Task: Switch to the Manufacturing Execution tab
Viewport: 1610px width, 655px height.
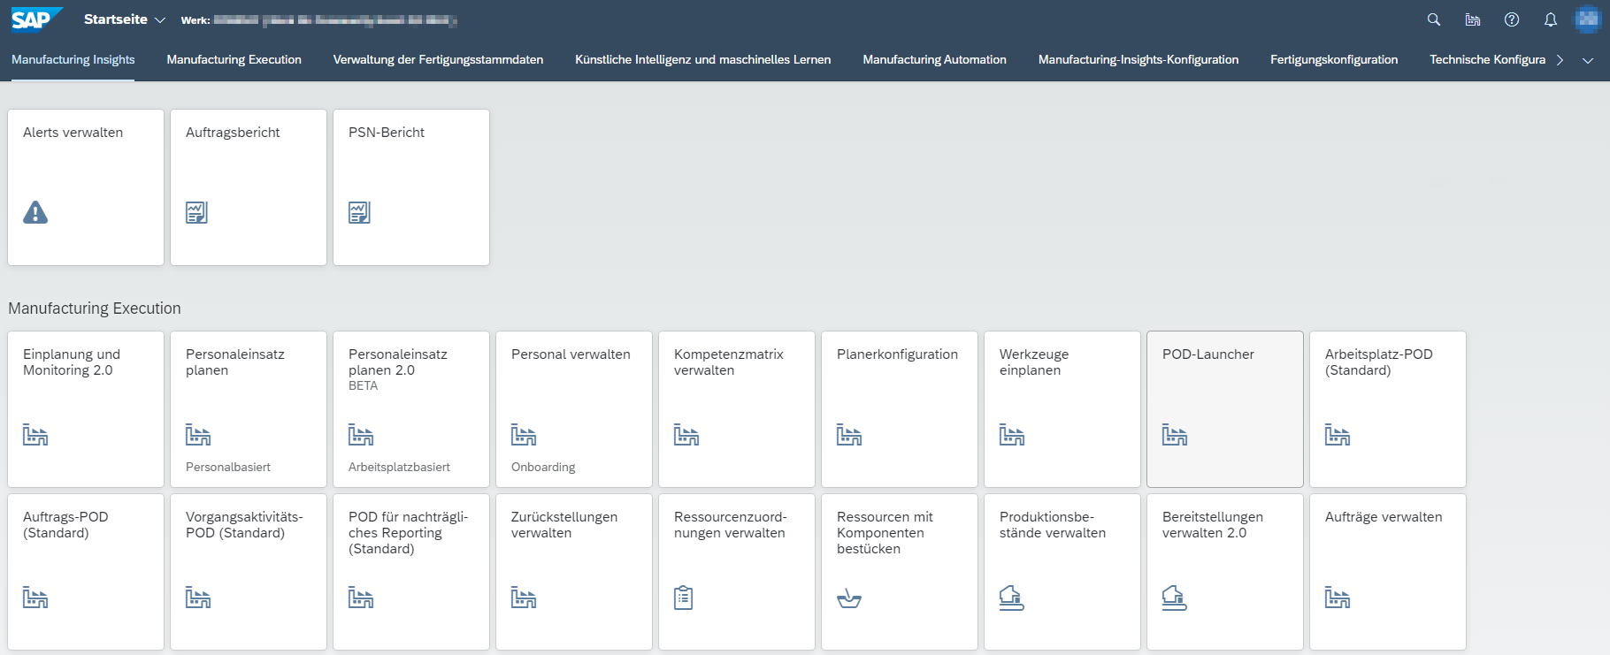Action: click(x=234, y=60)
